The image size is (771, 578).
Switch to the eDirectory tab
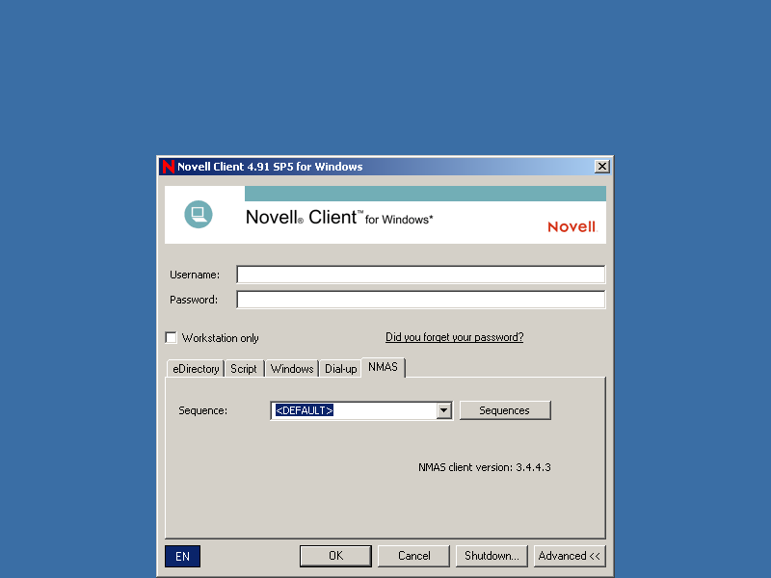pos(196,369)
